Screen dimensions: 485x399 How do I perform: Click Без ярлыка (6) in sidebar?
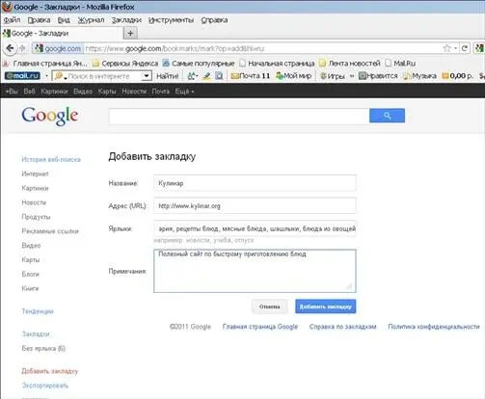[43, 348]
